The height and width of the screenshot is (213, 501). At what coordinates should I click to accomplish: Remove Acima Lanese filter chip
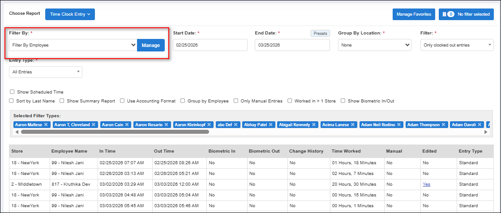(353, 125)
